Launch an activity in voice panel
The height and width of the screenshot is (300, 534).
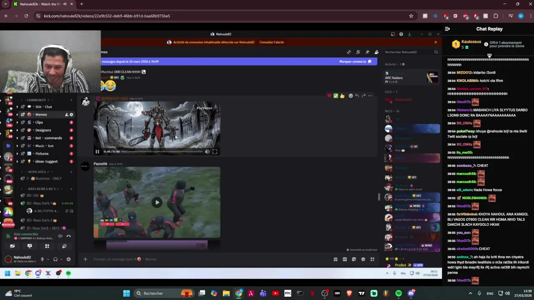coord(47,246)
